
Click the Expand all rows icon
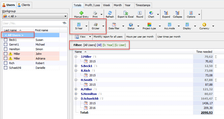[166, 13]
